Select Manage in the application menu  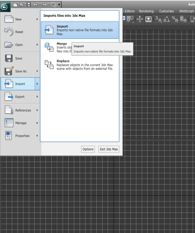point(20,123)
